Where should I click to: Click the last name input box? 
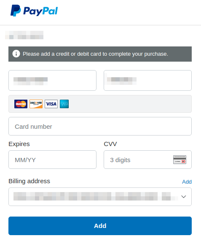pyautogui.click(x=148, y=81)
